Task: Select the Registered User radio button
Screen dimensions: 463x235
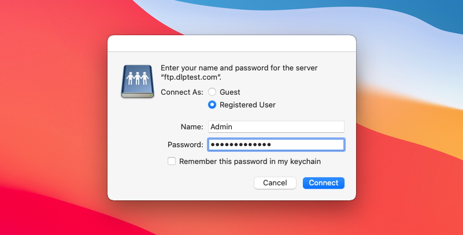Action: pos(212,105)
